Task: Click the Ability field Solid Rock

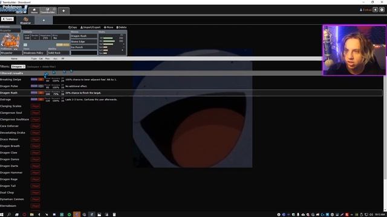Action: (58, 53)
